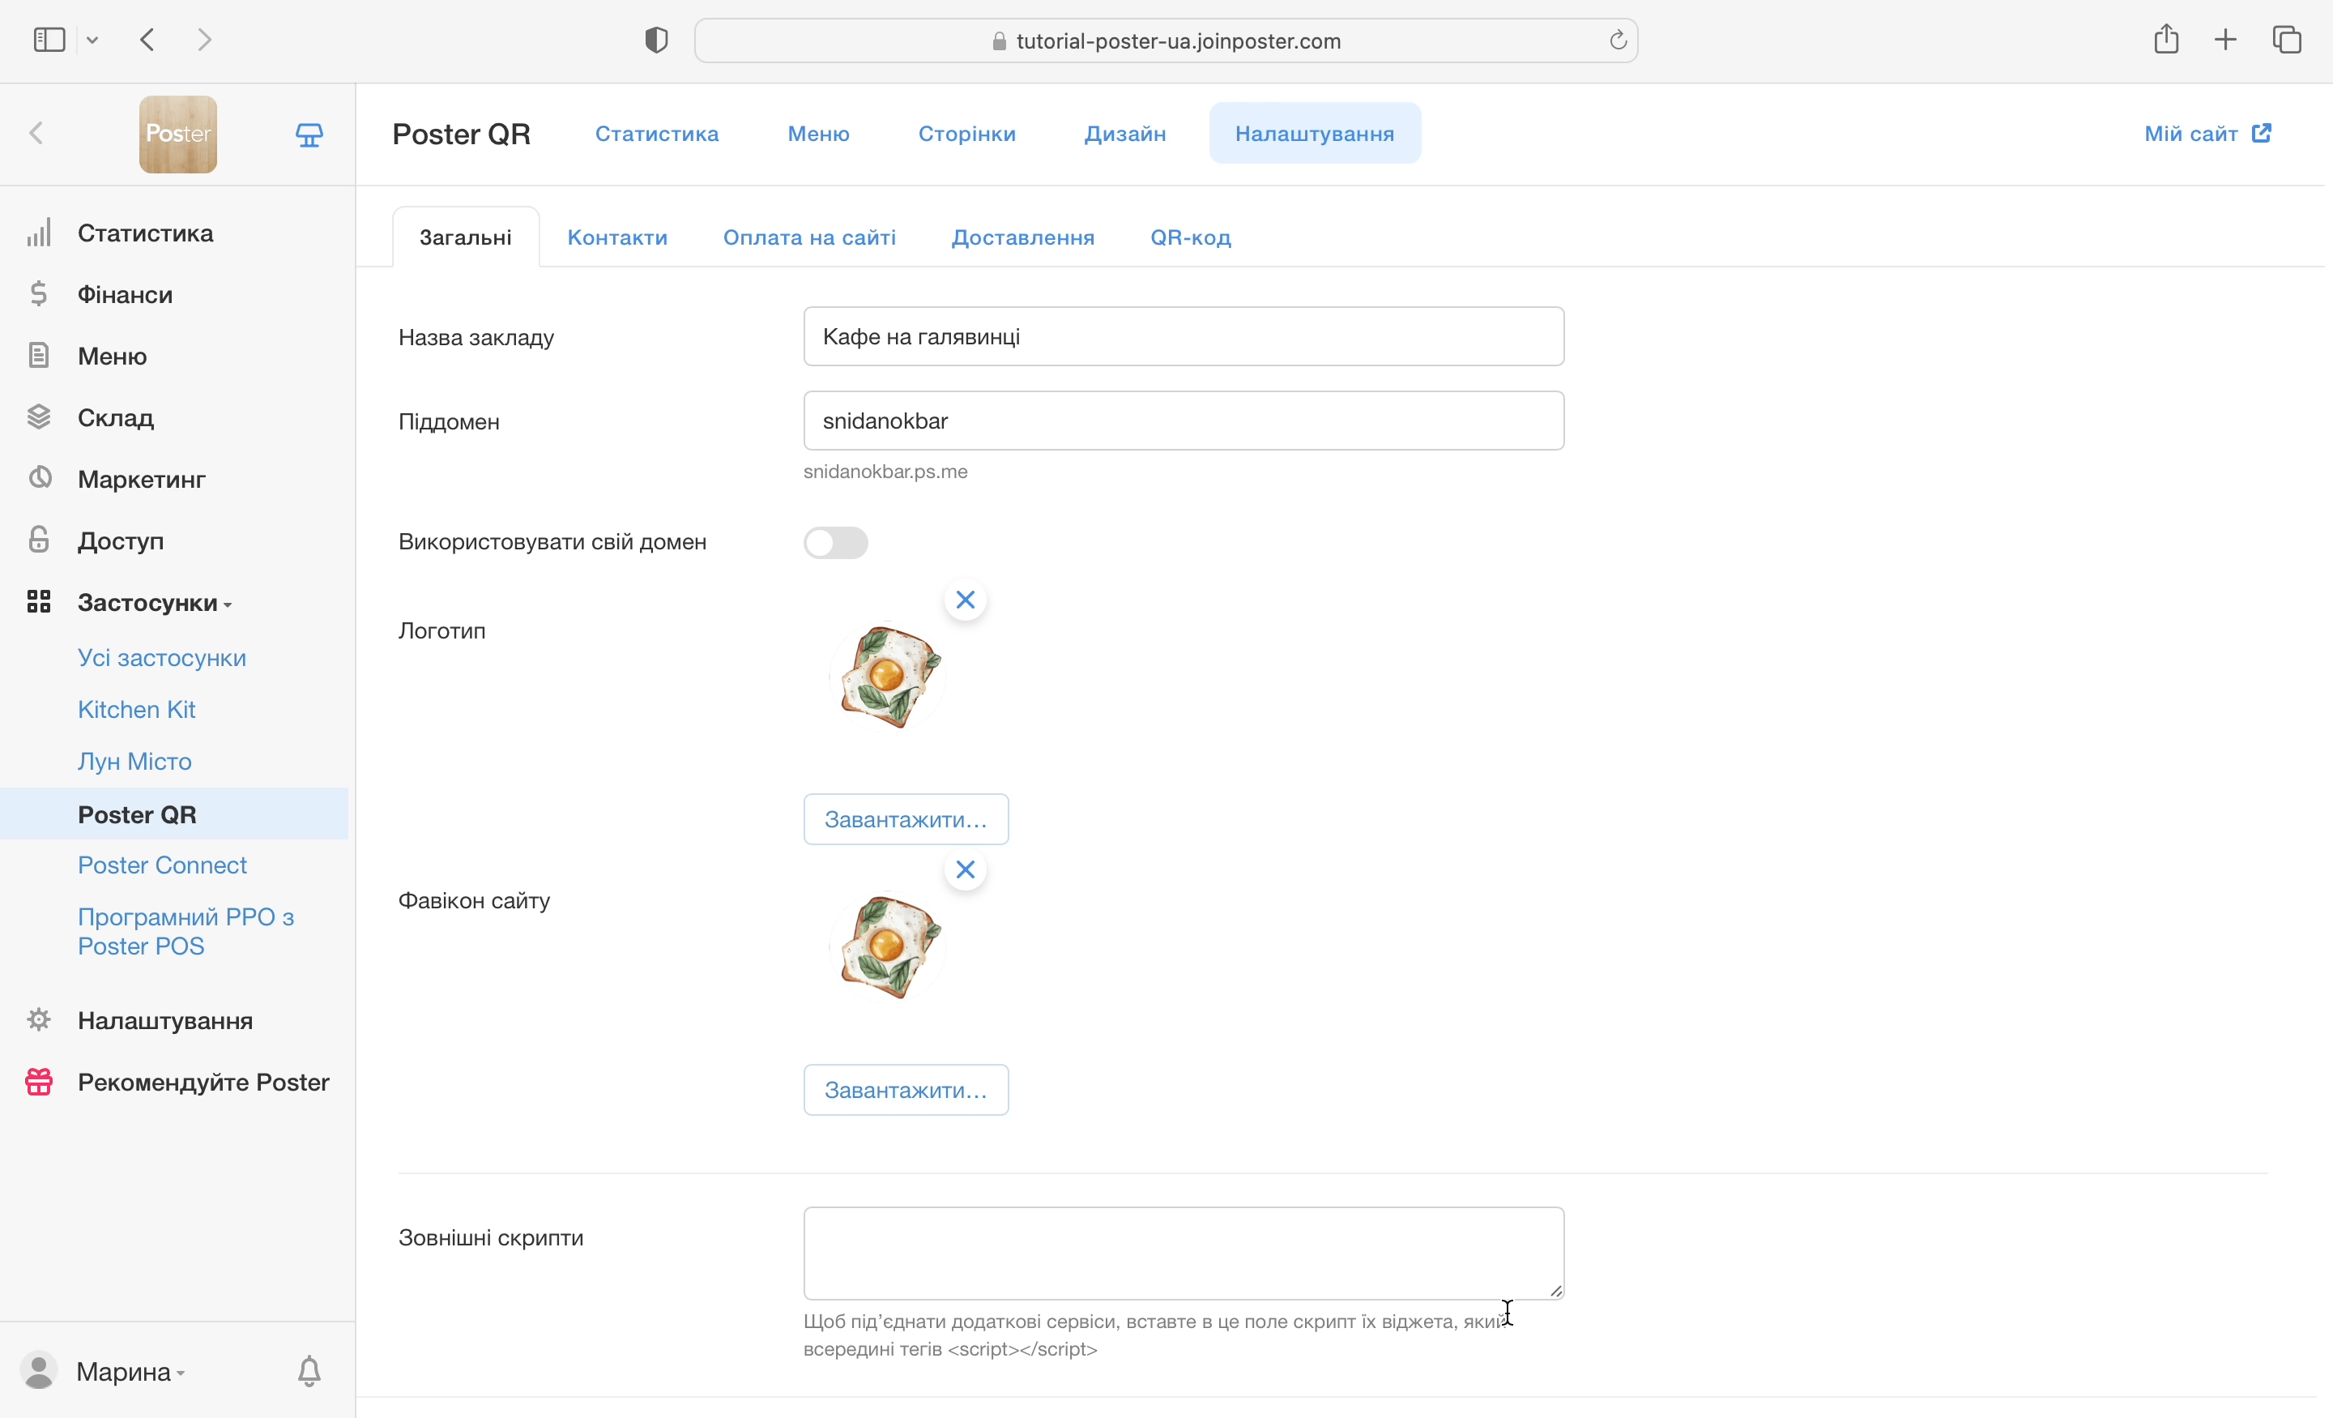Open the Kitchen Kit app
This screenshot has height=1418, width=2333.
[136, 710]
